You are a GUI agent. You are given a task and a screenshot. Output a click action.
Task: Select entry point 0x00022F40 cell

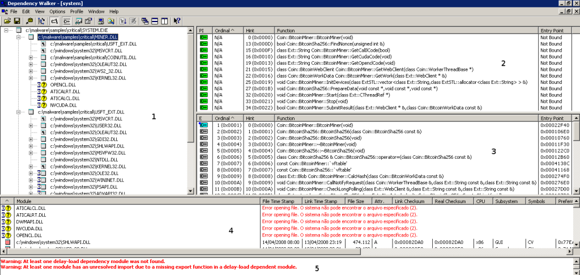pyautogui.click(x=556, y=125)
